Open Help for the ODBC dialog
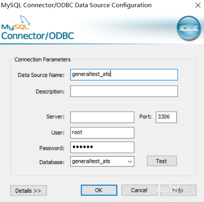Viewport: 204px width, 203px height. 178,190
